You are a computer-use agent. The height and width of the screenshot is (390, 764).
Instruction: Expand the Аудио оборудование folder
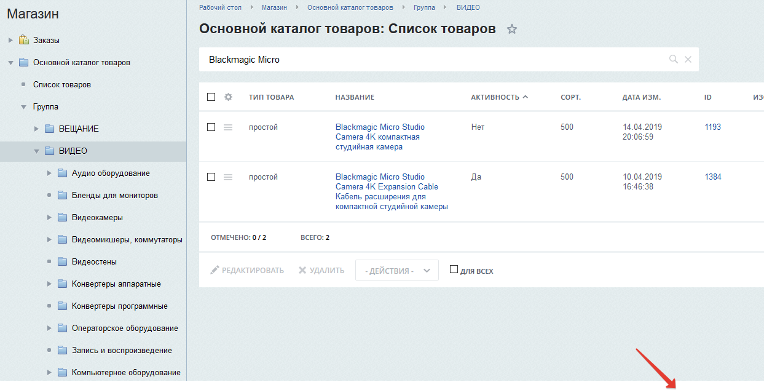49,173
